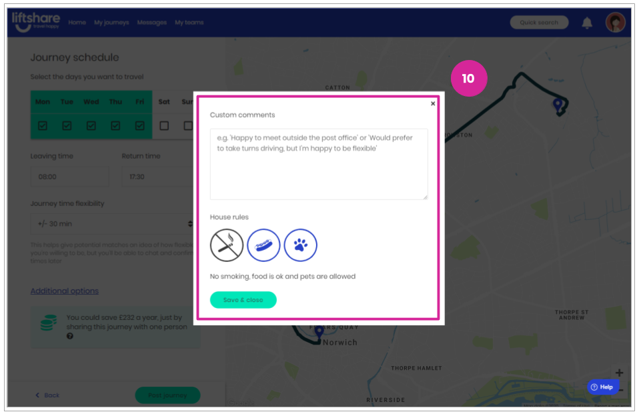Click the liftshare logo
This screenshot has width=639, height=414.
click(x=36, y=21)
